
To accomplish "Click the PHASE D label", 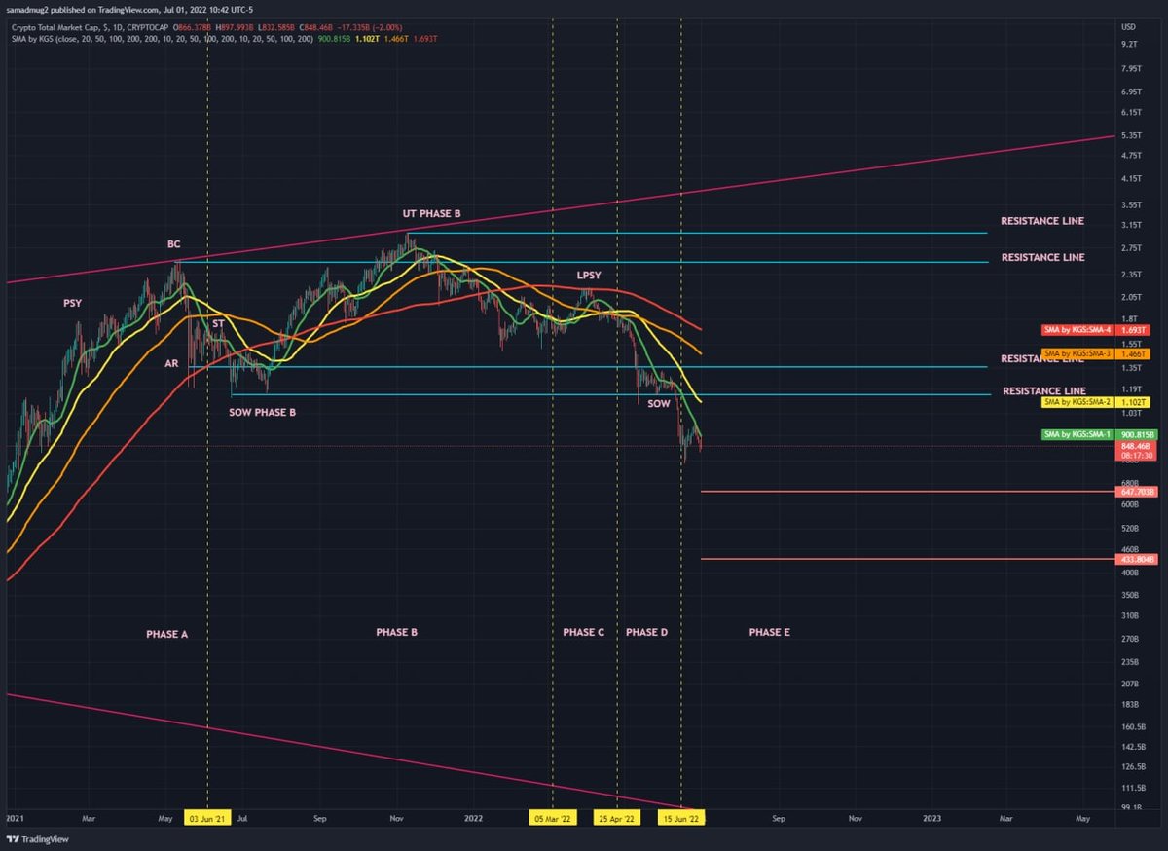I will [x=646, y=633].
